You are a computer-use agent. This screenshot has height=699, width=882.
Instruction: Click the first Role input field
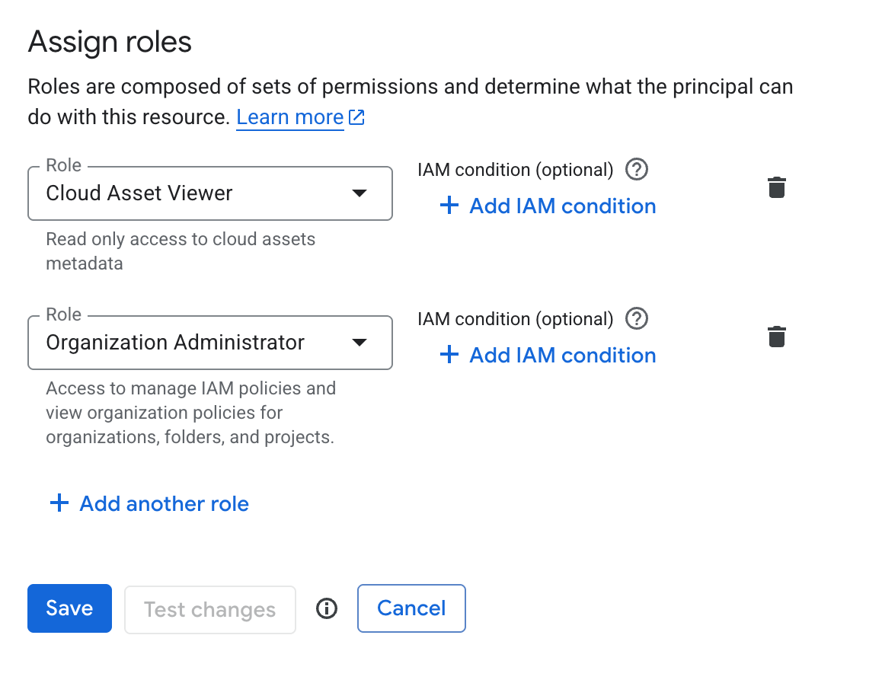point(190,193)
